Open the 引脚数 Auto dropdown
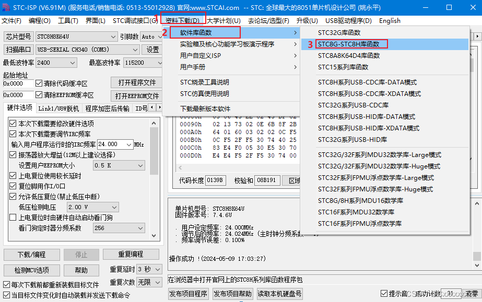This screenshot has width=482, height=302. point(151,37)
